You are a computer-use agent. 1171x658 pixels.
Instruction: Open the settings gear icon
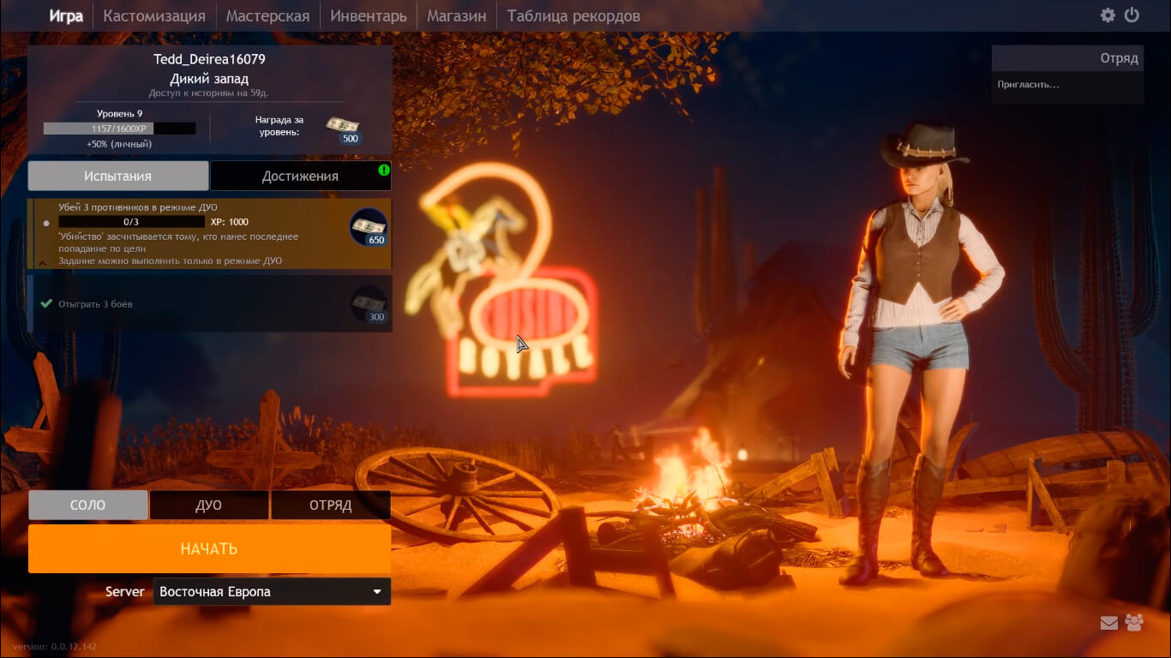[1108, 15]
